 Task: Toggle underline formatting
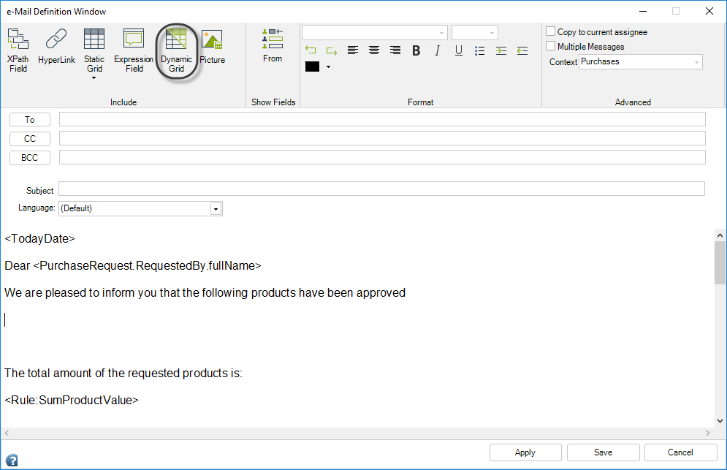point(459,50)
